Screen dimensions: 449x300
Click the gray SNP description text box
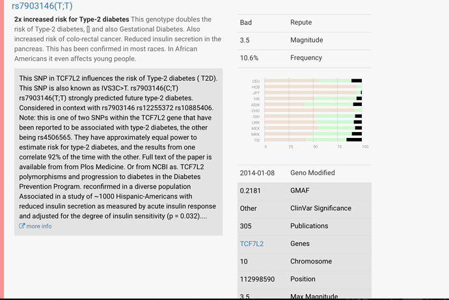click(x=118, y=152)
